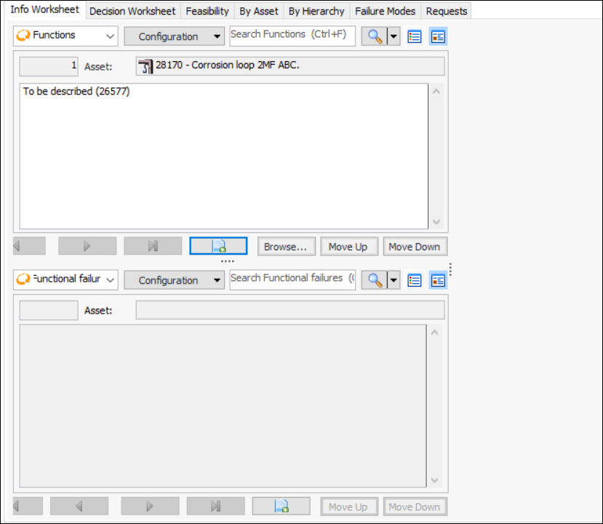Go to first Functions record

(x=29, y=246)
